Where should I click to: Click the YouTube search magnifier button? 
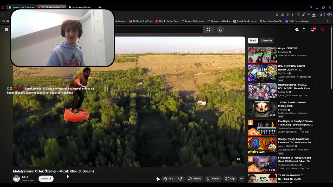pos(209,30)
